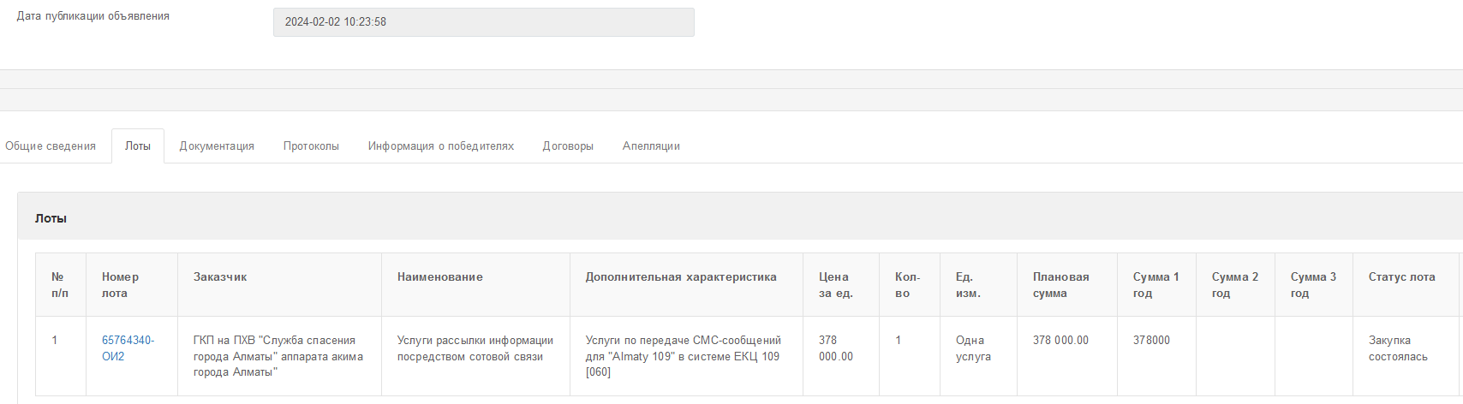Viewport: 1463px width, 404px height.
Task: Go to the Протоколы tab
Action: 311,146
